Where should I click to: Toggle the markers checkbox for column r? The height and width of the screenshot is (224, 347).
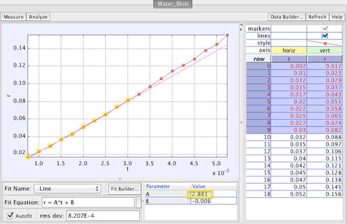[x=324, y=28]
